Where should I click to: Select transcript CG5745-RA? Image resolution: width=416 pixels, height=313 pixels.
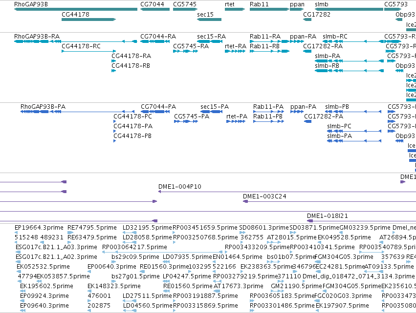(185, 51)
